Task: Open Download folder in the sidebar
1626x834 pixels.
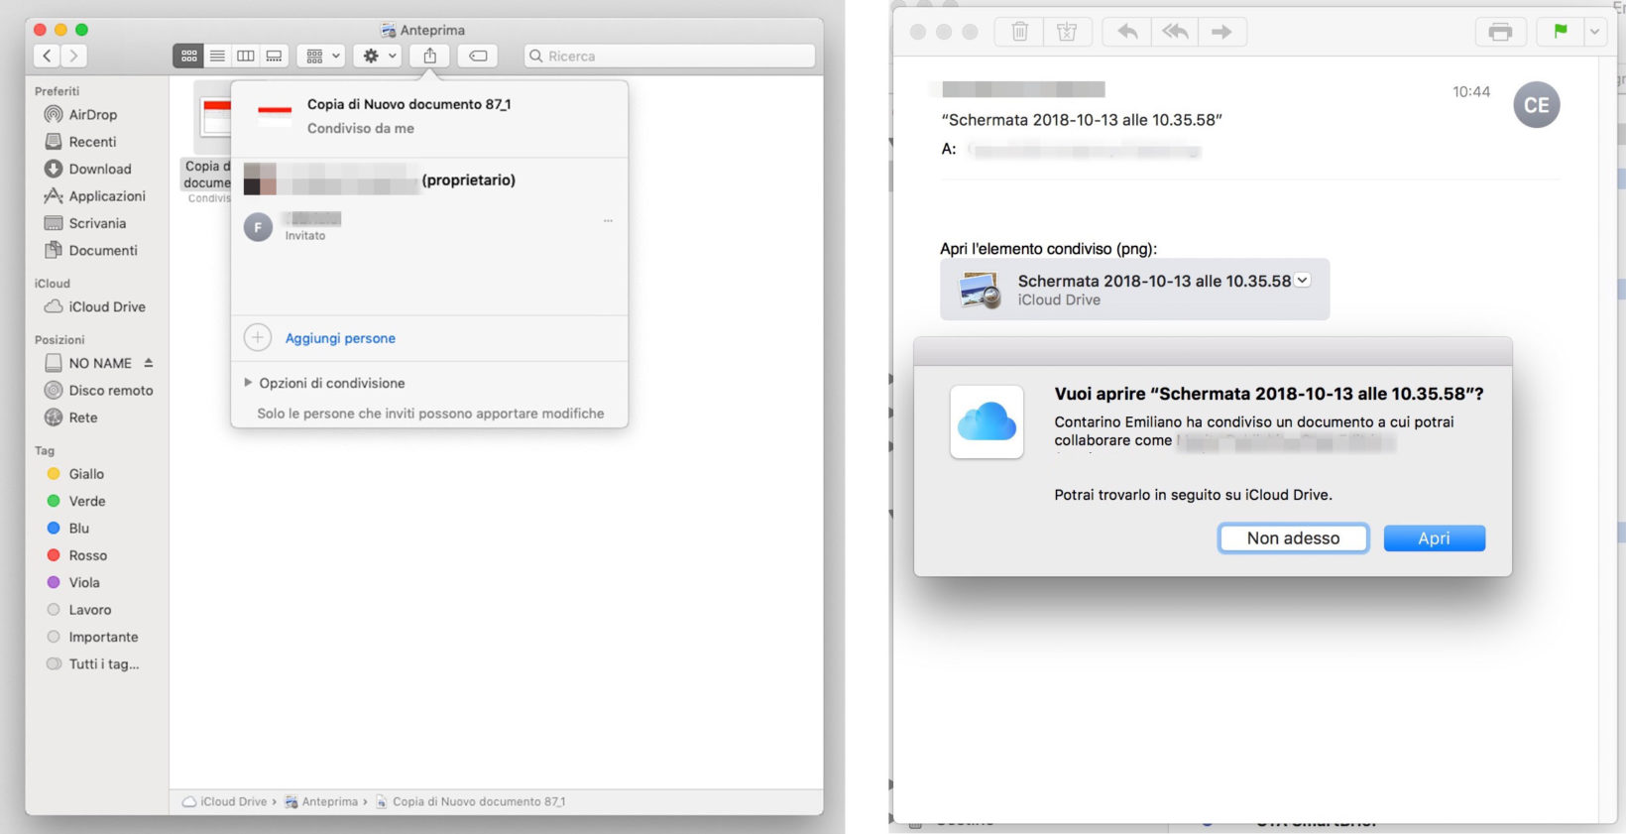Action: click(x=99, y=170)
